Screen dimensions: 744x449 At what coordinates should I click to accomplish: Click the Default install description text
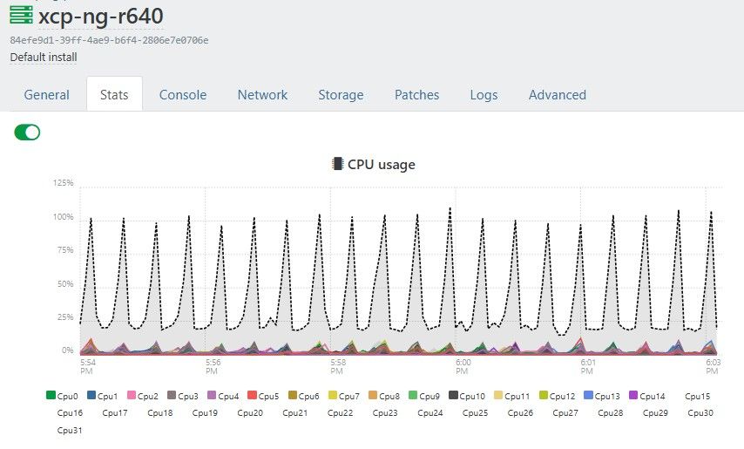click(44, 58)
